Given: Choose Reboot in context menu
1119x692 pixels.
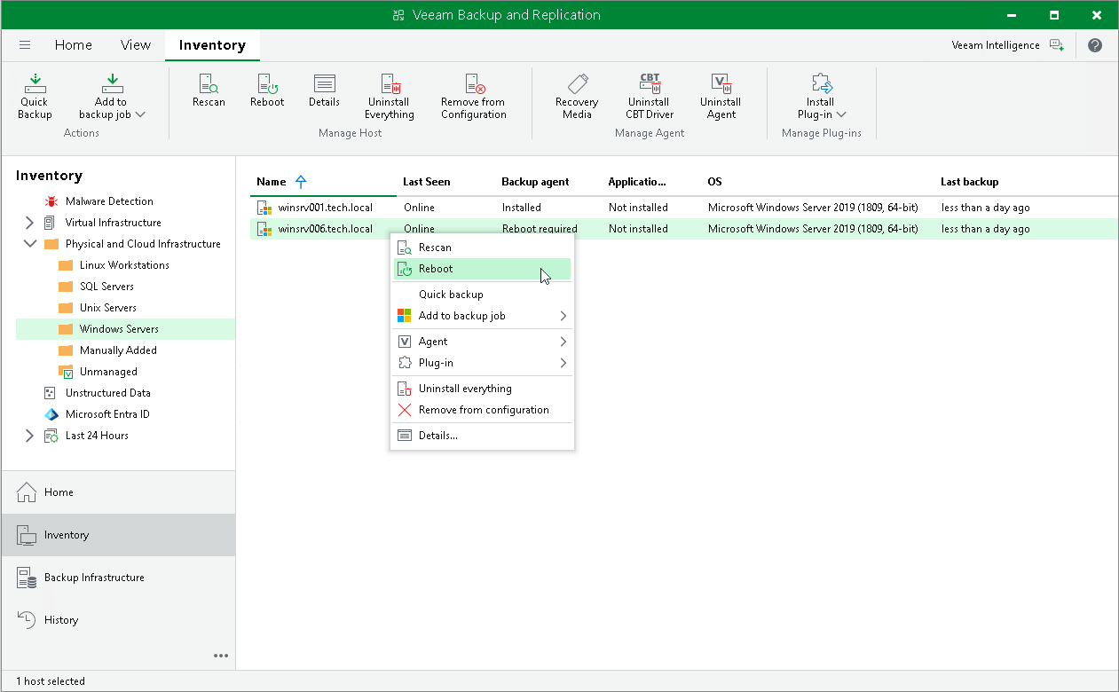Looking at the screenshot, I should click(482, 269).
